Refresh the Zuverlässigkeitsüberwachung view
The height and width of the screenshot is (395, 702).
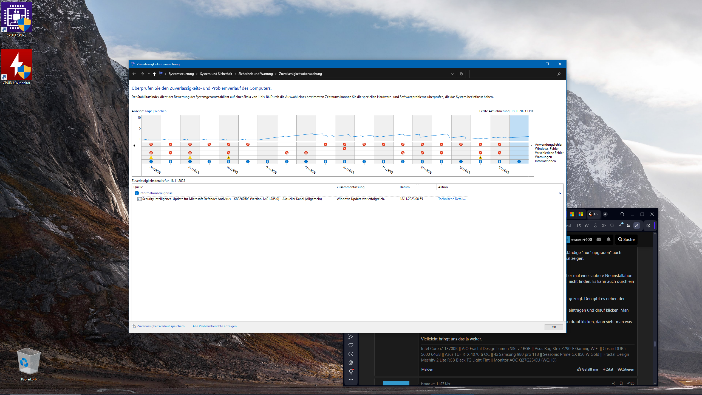point(462,74)
